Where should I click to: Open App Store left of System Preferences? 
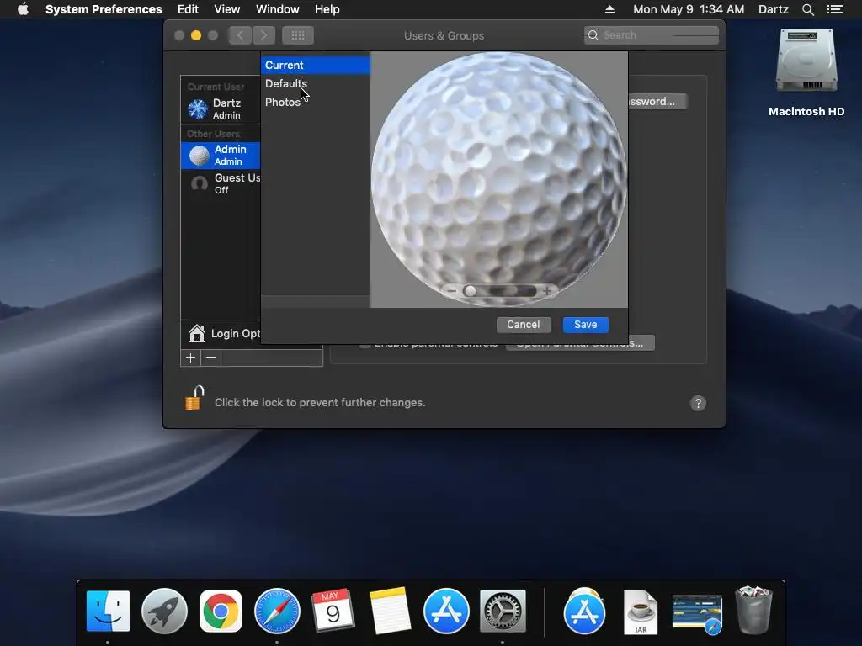point(446,611)
